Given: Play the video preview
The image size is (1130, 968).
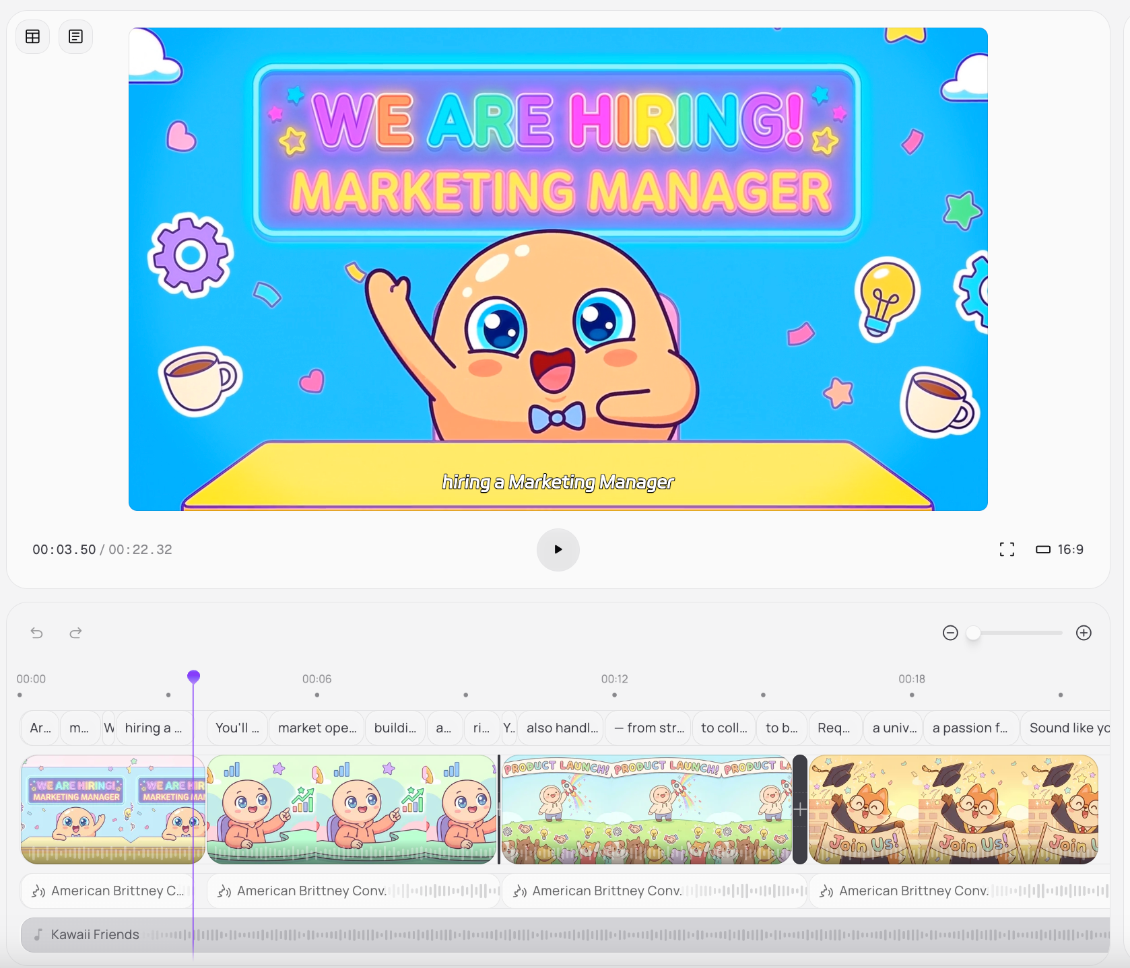Looking at the screenshot, I should 558,549.
